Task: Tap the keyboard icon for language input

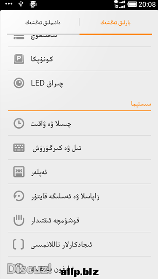Action: coord(19,148)
